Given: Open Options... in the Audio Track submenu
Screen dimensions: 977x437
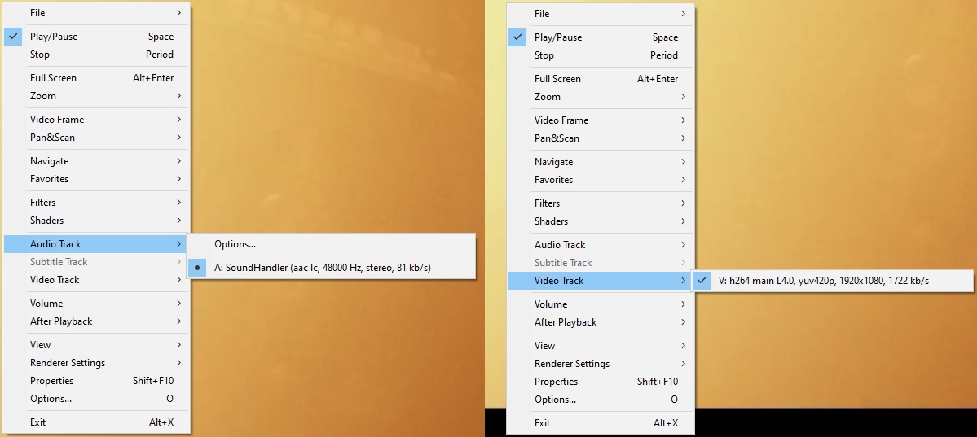Looking at the screenshot, I should point(235,244).
